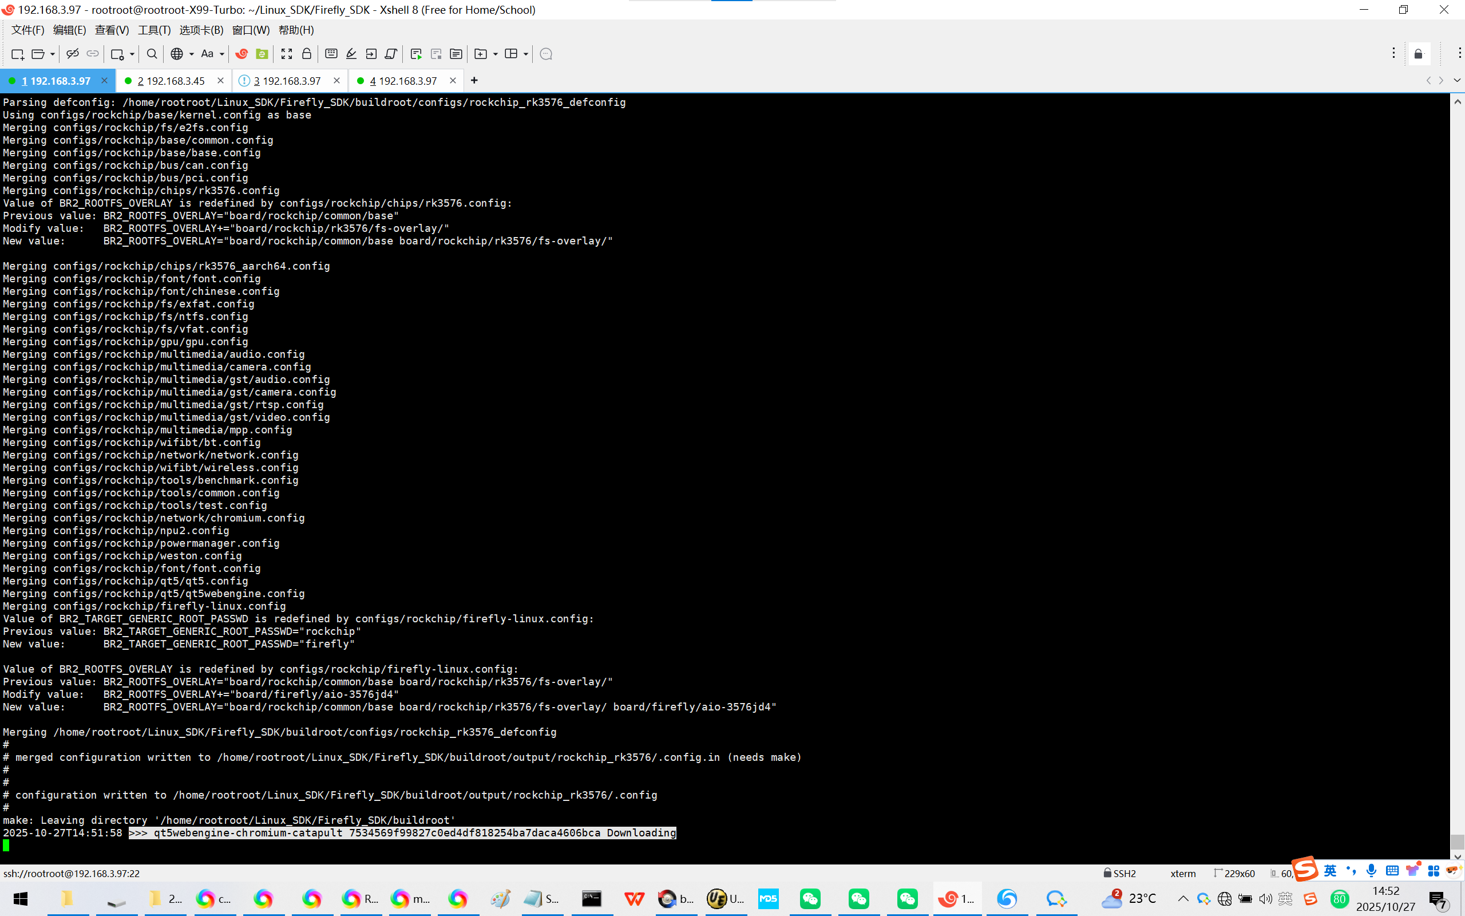Start script recording play icon
The width and height of the screenshot is (1465, 916).
pos(416,54)
